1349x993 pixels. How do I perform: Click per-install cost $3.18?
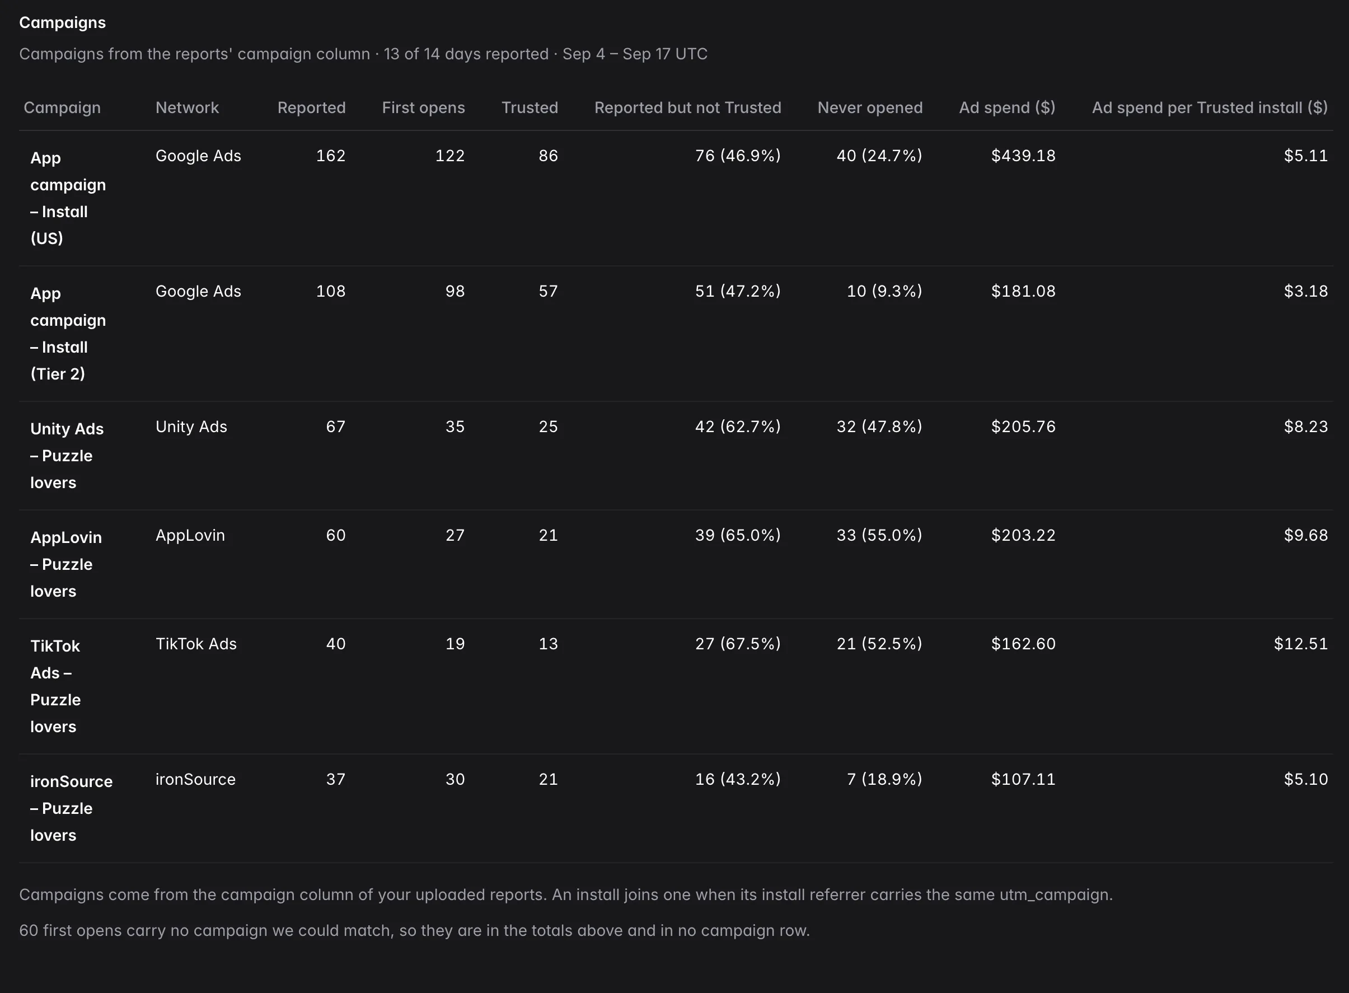[1306, 291]
